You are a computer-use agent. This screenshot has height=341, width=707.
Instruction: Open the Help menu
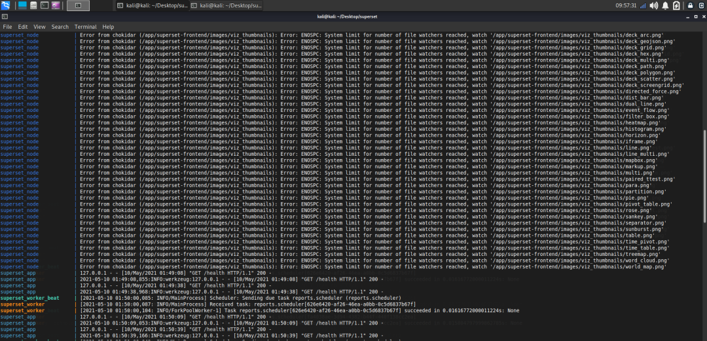(108, 27)
